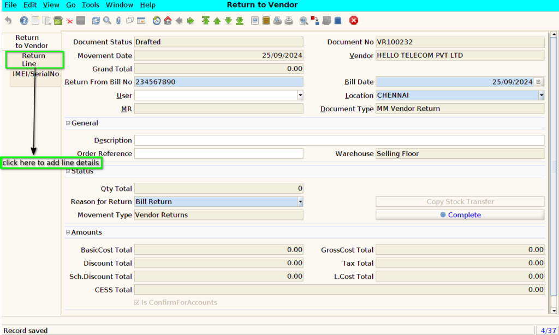This screenshot has height=335, width=559.
Task: Toggle the Is ConfirmForAccounts checkbox
Action: (x=136, y=303)
